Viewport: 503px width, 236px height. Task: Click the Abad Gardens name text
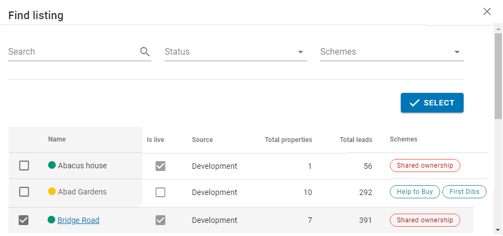(82, 192)
